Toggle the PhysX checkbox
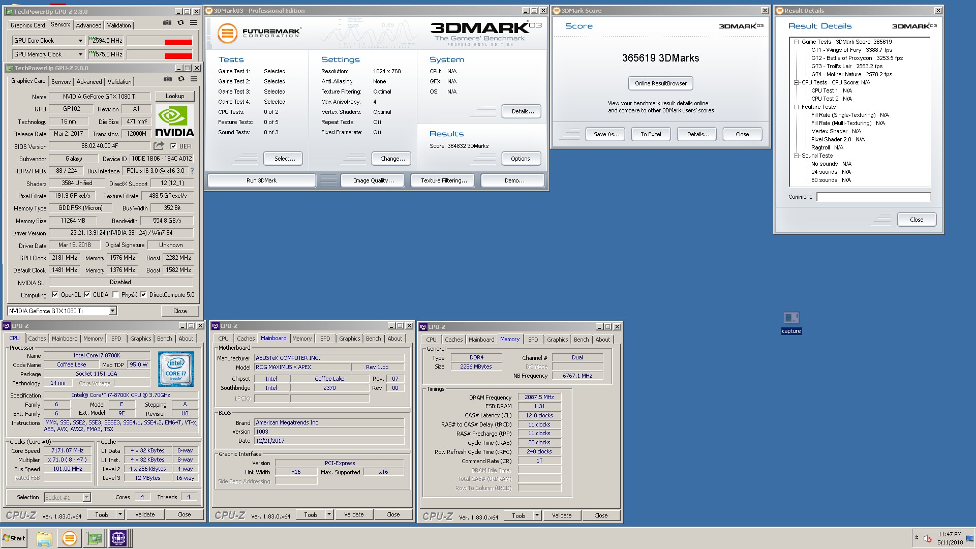Viewport: 976px width, 549px height. coord(115,295)
